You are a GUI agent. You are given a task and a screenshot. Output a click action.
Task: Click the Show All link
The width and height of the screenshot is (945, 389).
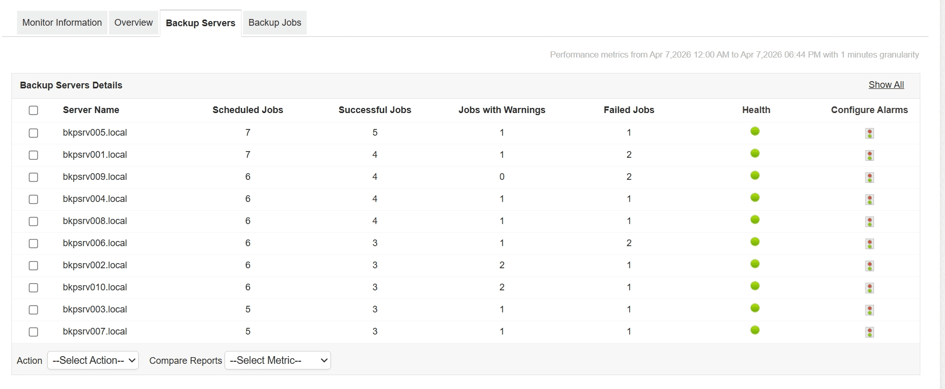[886, 85]
